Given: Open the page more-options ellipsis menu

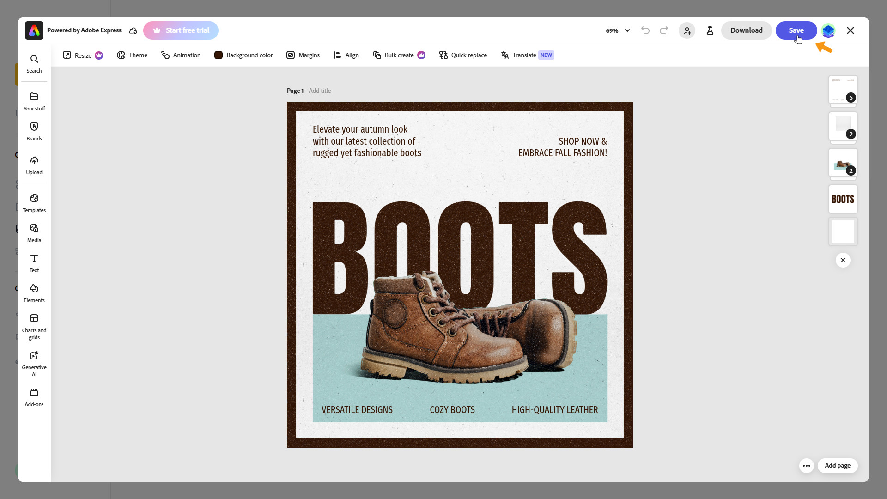Looking at the screenshot, I should tap(806, 465).
